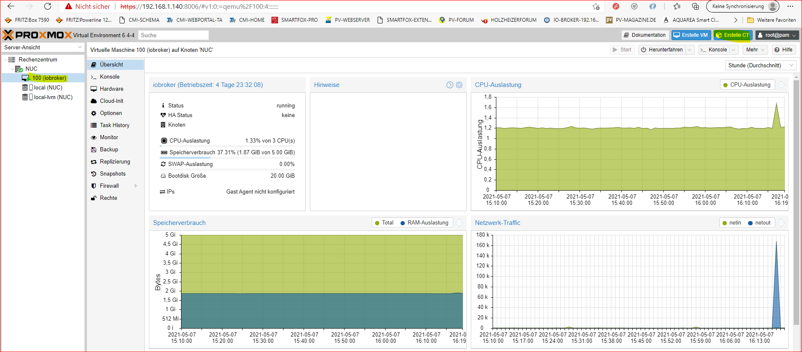Click the Erstelle CT button

[733, 35]
